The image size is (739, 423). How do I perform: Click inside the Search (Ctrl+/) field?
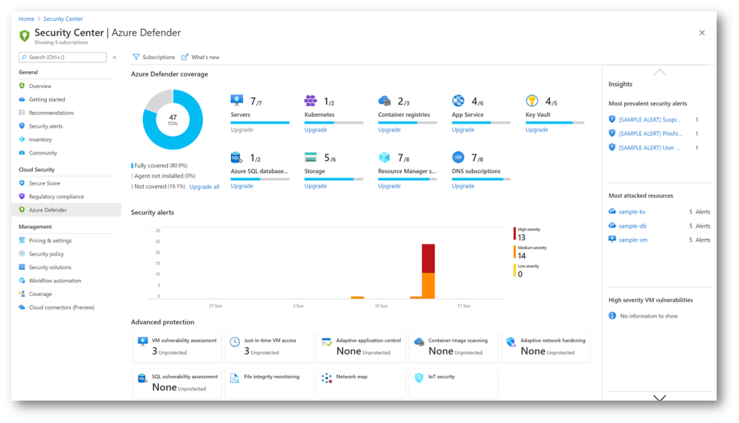click(63, 57)
